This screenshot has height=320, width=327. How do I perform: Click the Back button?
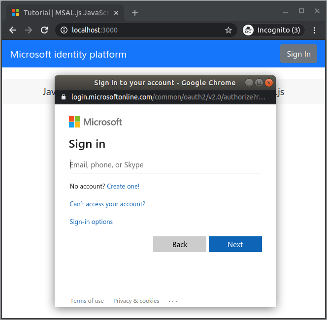(180, 244)
